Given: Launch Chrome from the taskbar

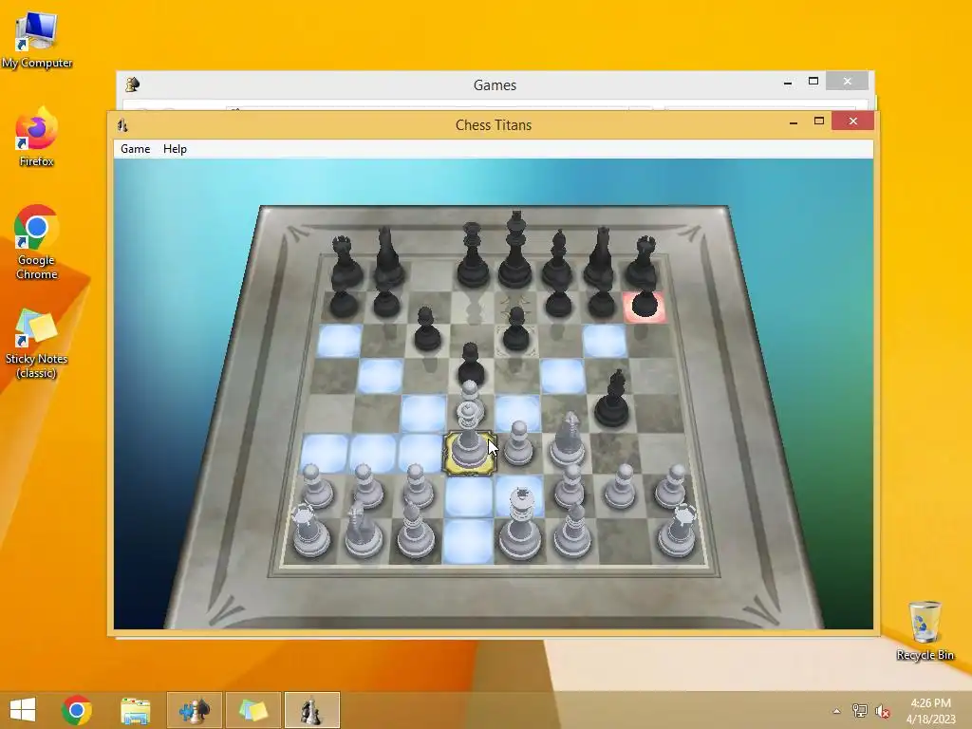Looking at the screenshot, I should pos(77,710).
